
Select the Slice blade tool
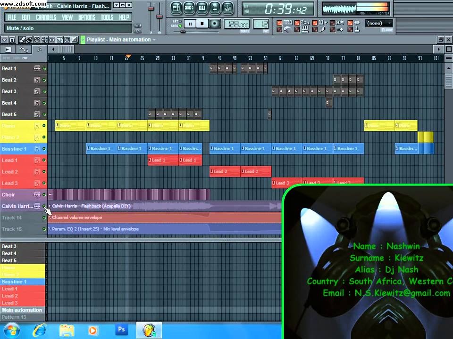[x=59, y=40]
